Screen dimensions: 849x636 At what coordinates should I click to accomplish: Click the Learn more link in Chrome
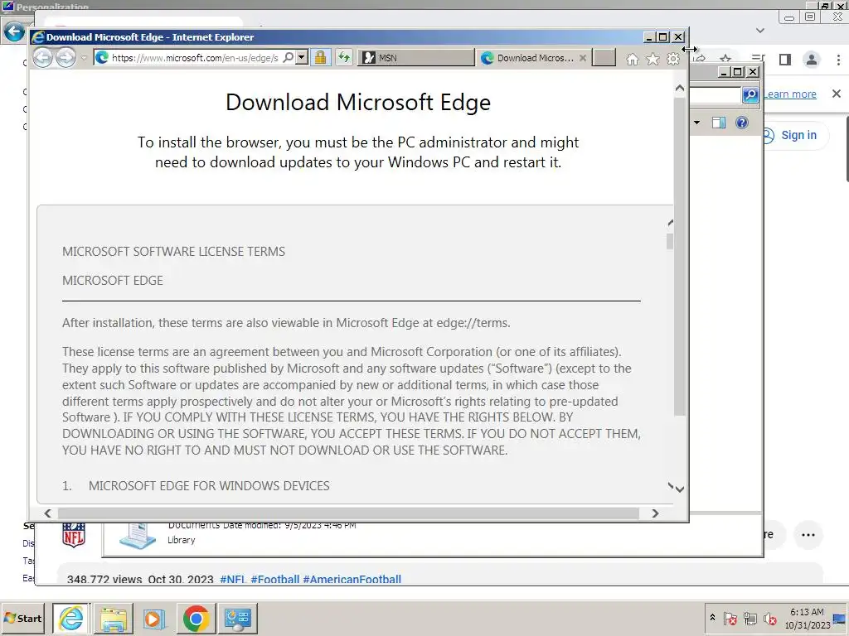[x=790, y=94]
